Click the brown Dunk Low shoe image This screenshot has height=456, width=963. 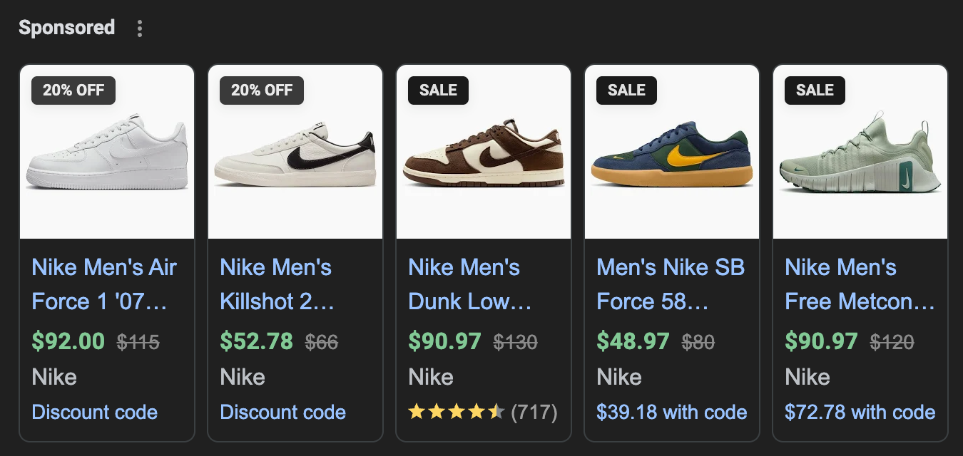tap(484, 157)
